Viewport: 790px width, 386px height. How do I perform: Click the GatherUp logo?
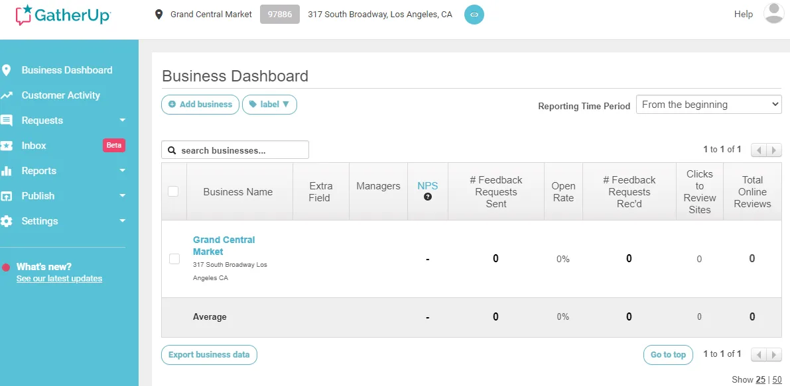tap(63, 15)
